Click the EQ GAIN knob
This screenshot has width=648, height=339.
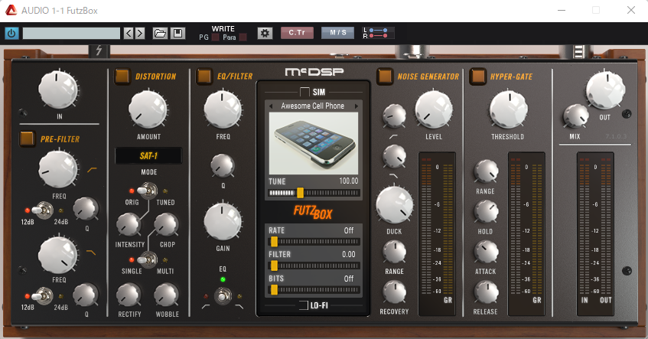(223, 221)
